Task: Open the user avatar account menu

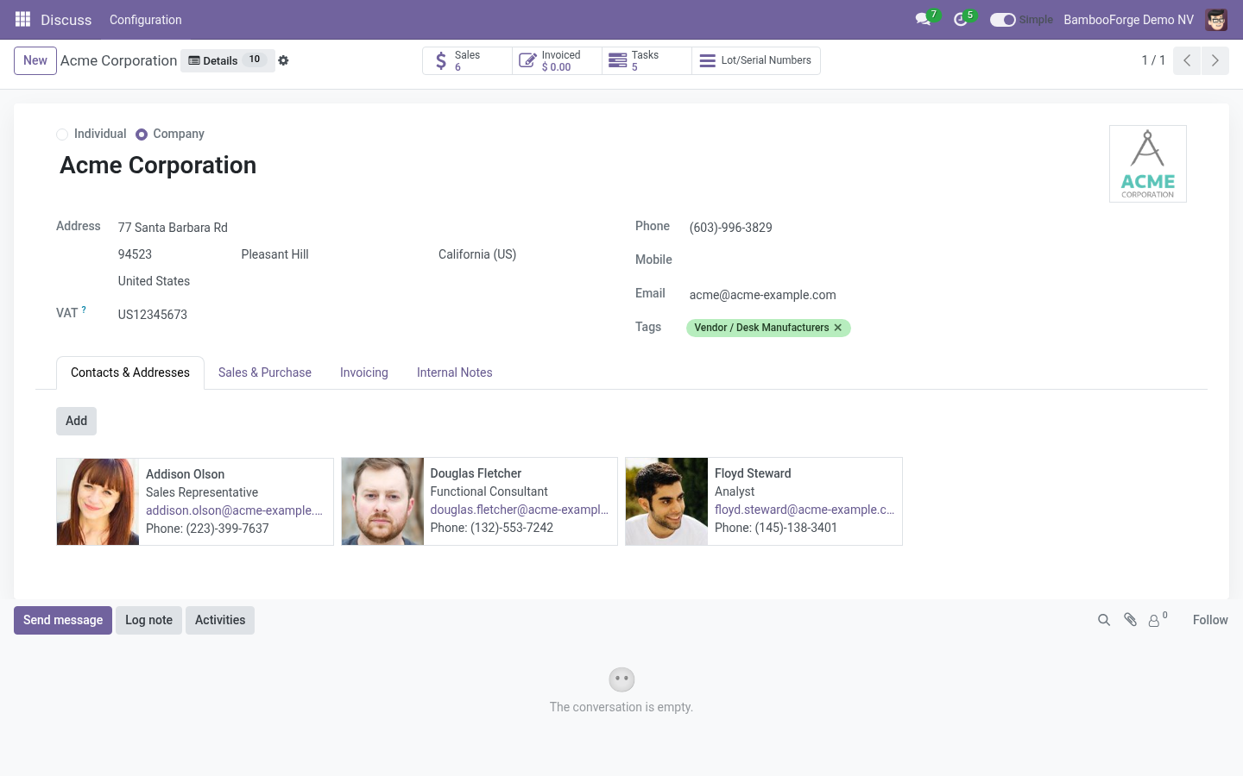Action: tap(1216, 20)
